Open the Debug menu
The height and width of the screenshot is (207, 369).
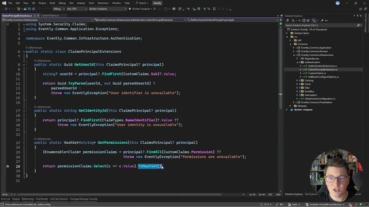click(x=62, y=3)
